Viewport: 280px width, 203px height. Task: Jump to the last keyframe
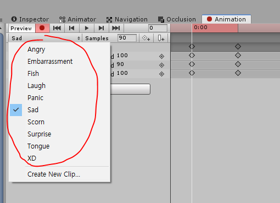[116, 28]
